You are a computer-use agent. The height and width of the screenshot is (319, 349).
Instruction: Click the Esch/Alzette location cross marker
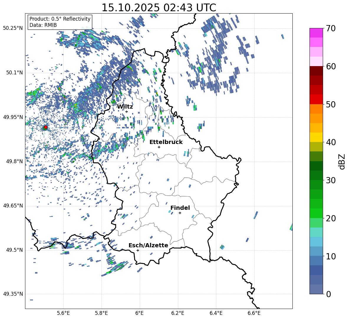click(x=138, y=250)
